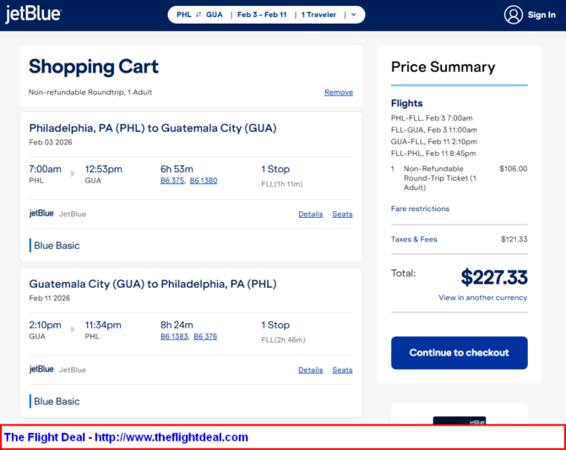The width and height of the screenshot is (566, 450).
Task: Remove the roundtrip from the cart
Action: [x=338, y=92]
